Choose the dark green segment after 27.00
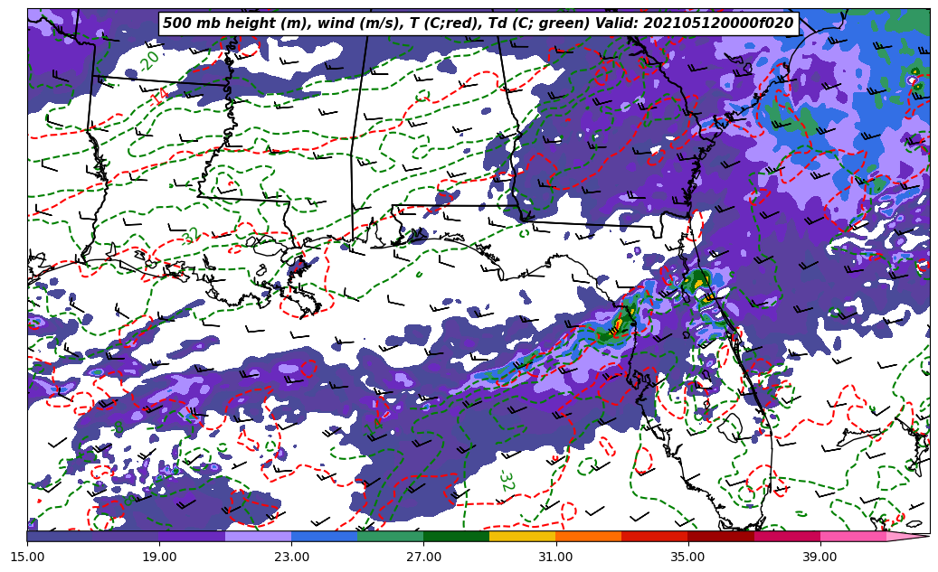This screenshot has width=938, height=572. point(456,536)
